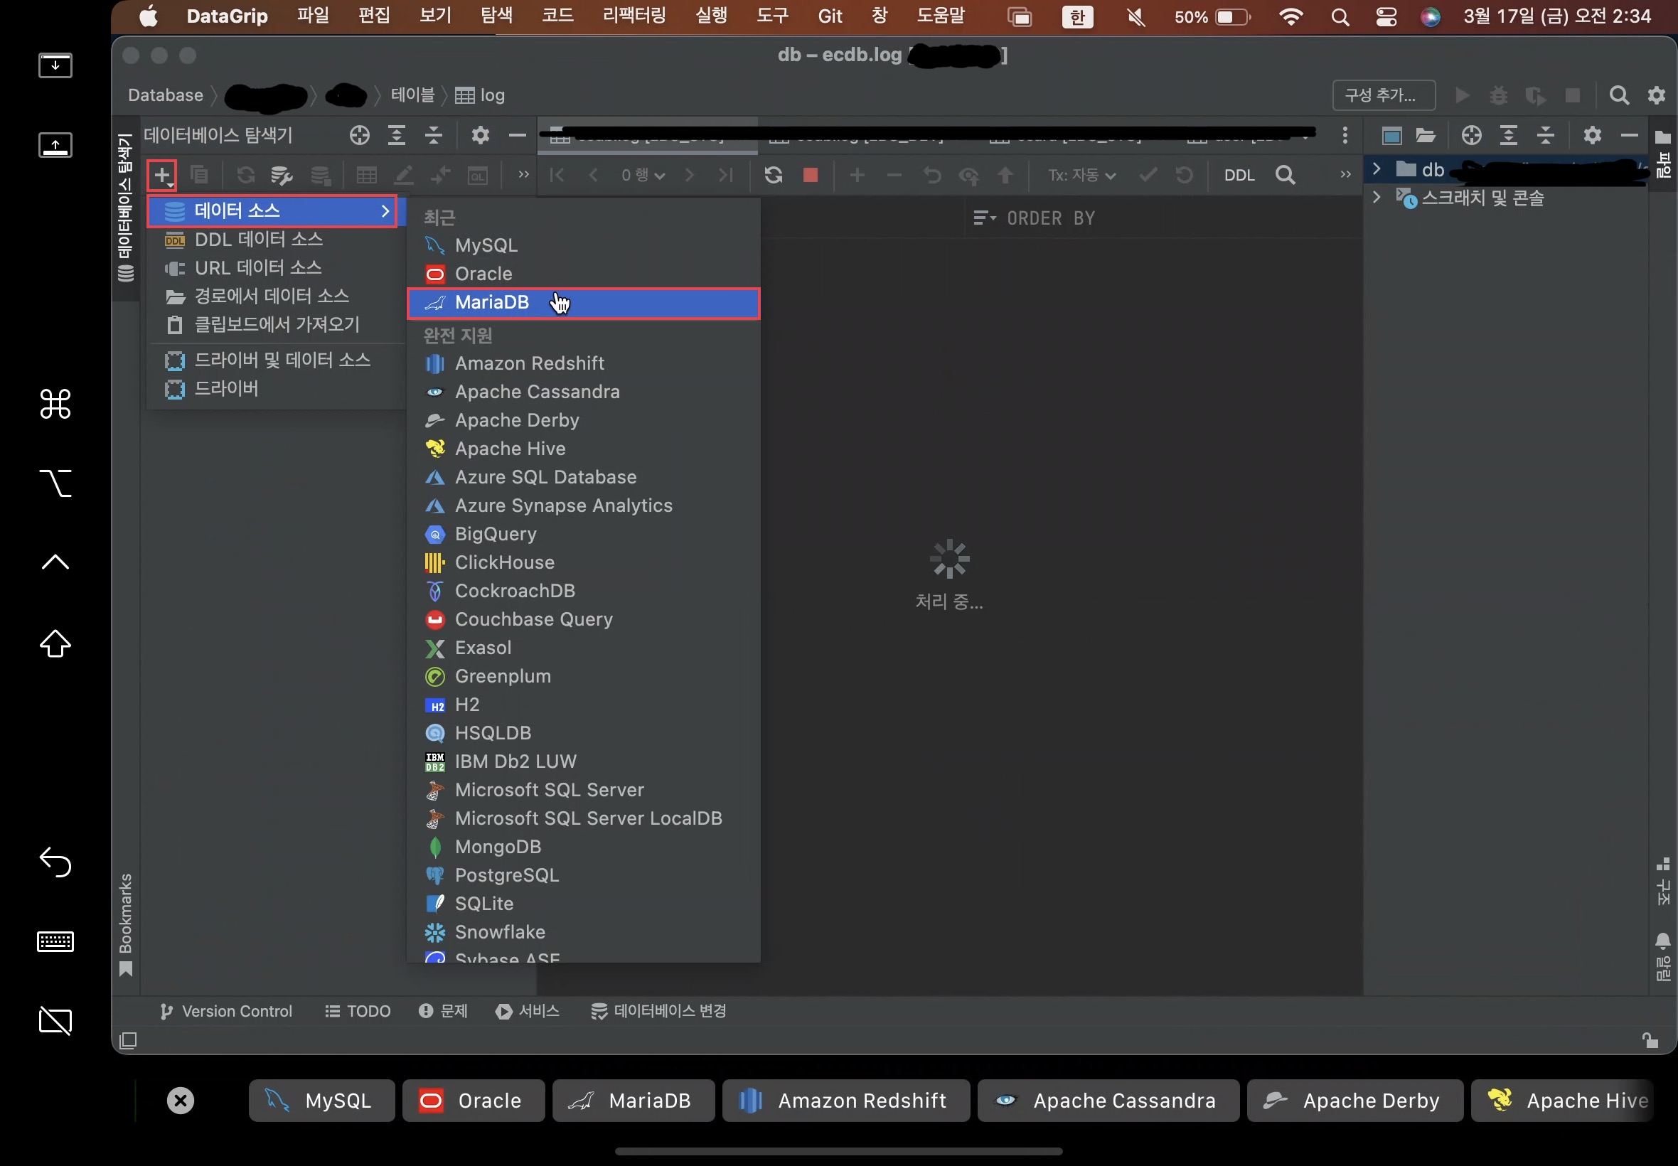Expand the db folder tree node
This screenshot has width=1678, height=1166.
1377,169
